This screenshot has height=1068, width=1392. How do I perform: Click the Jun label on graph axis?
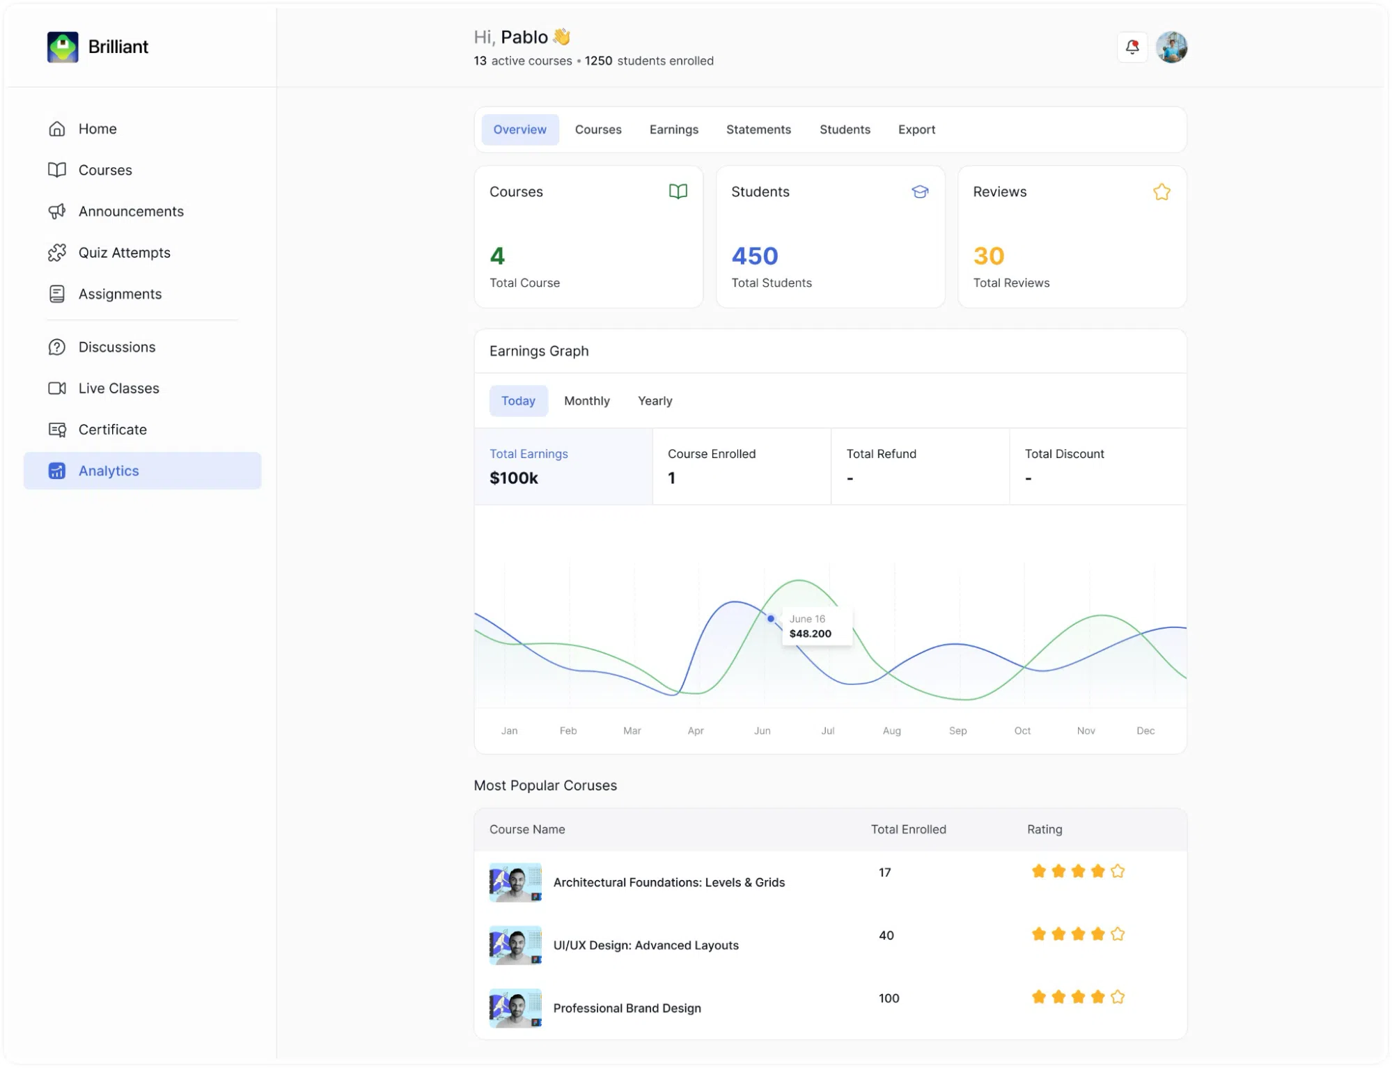762,730
